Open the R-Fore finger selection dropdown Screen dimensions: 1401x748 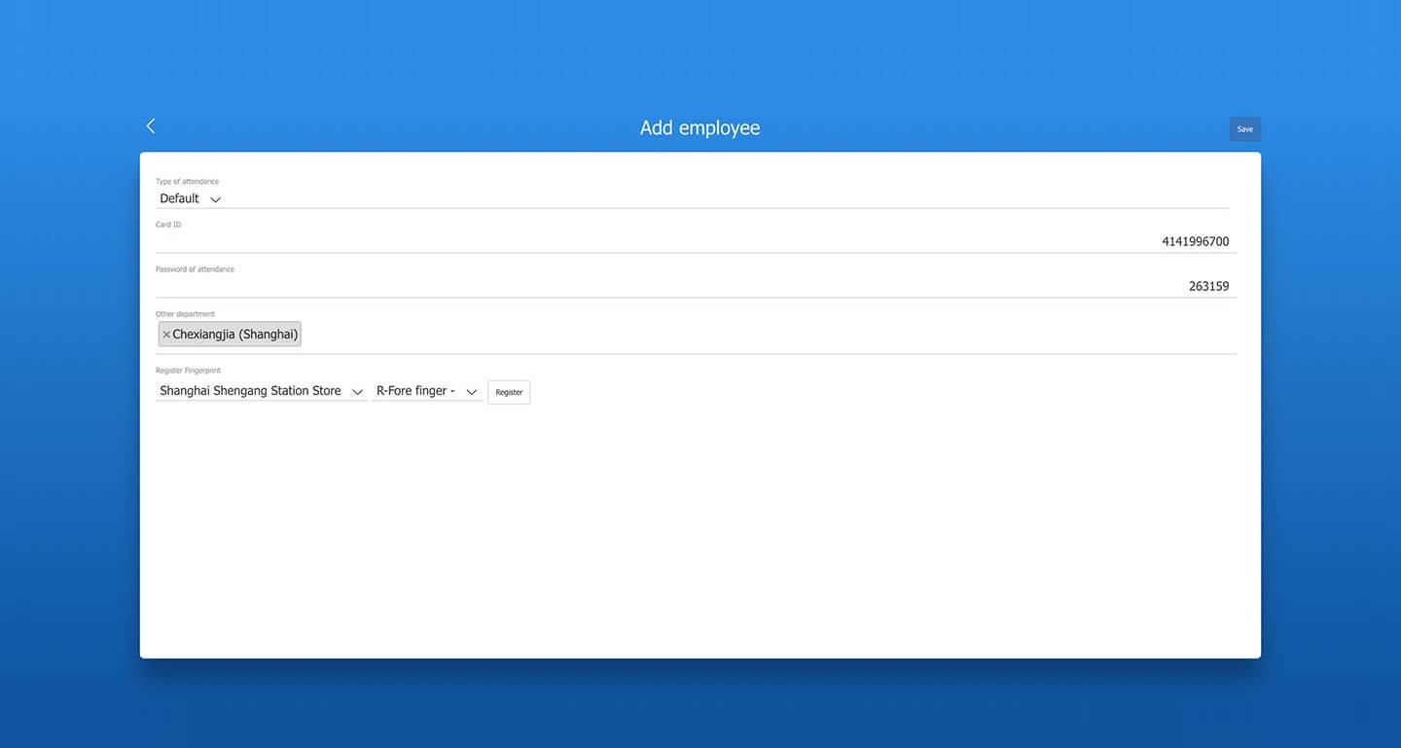coord(427,391)
